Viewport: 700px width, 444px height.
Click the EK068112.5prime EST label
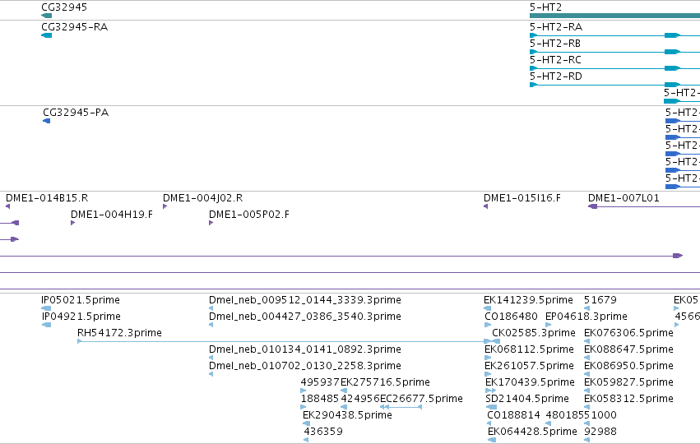point(529,349)
